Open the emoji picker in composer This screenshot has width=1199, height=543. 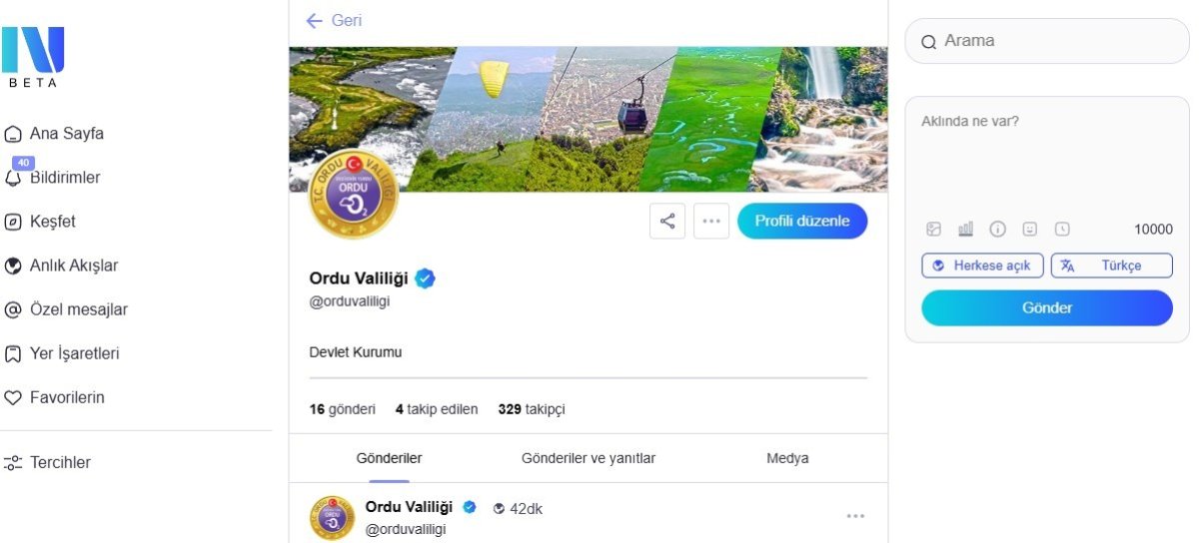[1029, 229]
